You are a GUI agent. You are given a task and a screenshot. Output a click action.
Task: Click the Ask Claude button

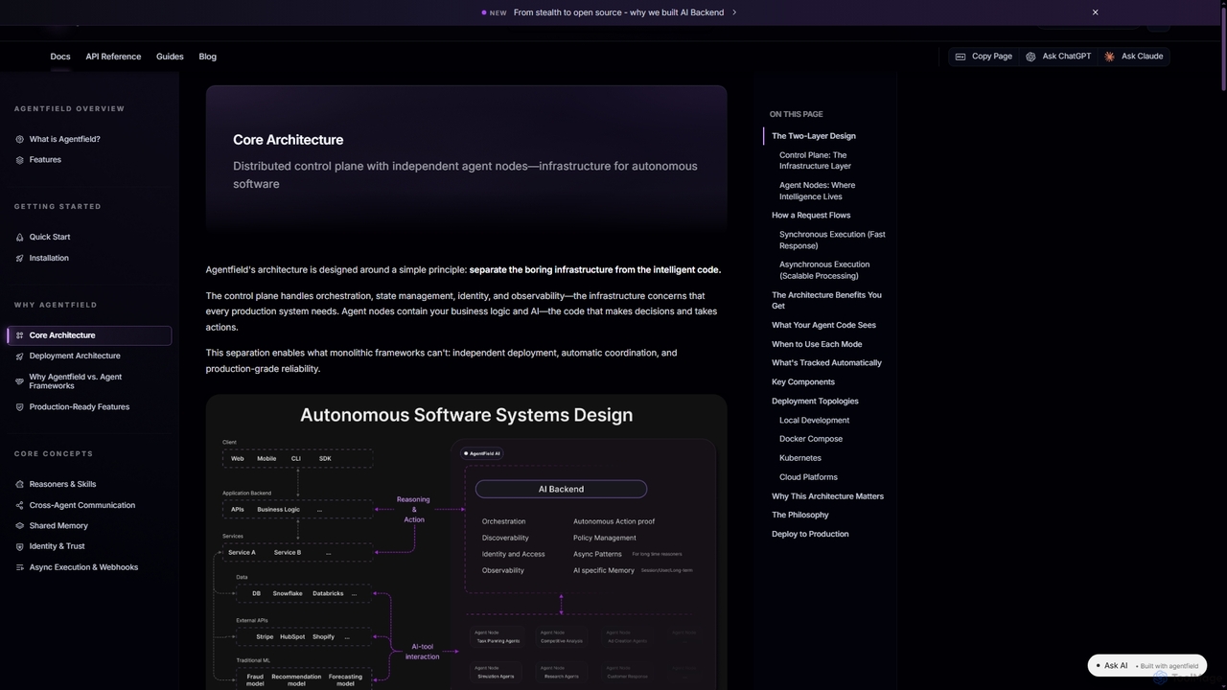[1134, 57]
